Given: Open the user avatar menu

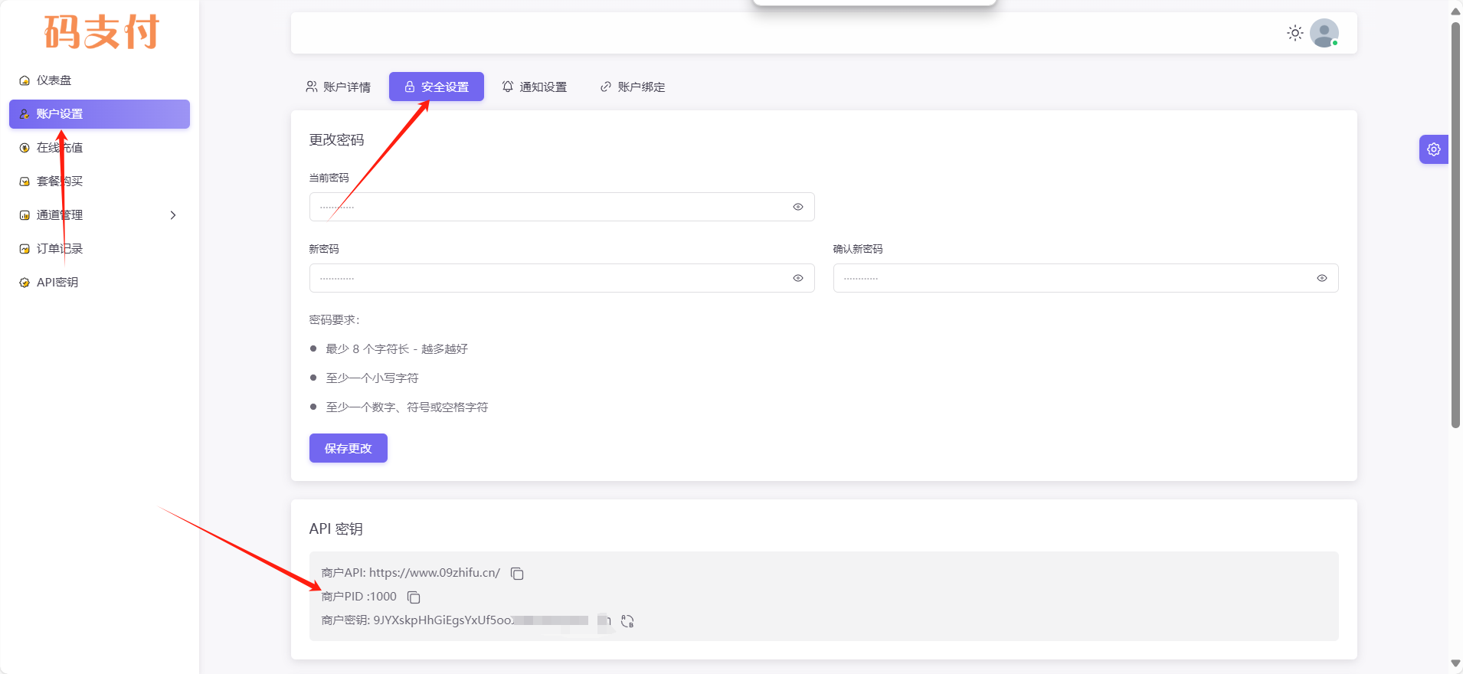Looking at the screenshot, I should click(1324, 33).
